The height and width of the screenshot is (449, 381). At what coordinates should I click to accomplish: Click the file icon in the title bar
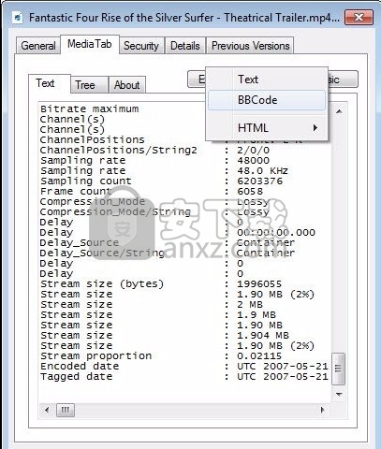coord(18,17)
